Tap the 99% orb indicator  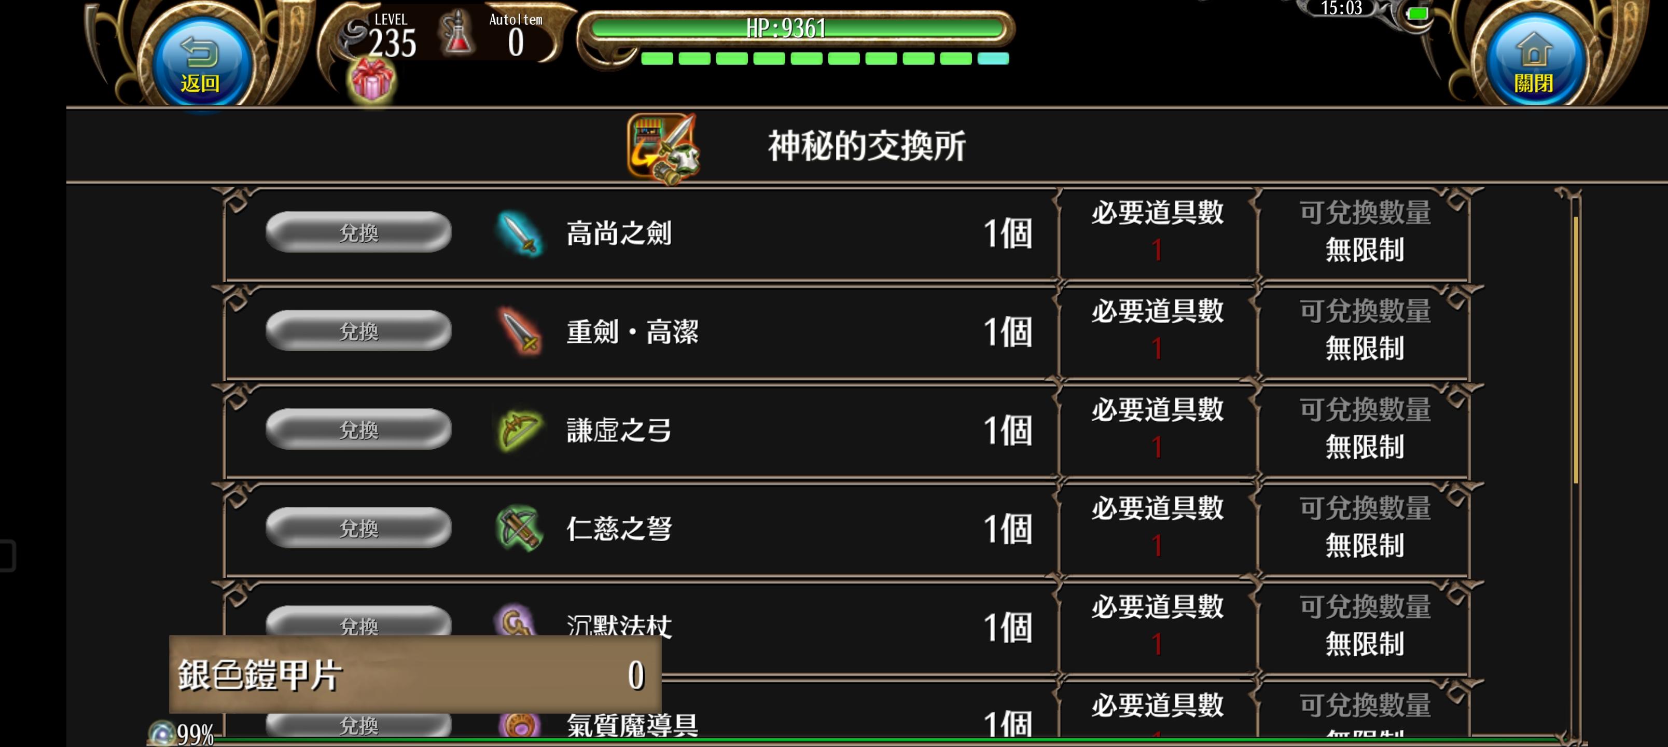coord(182,734)
